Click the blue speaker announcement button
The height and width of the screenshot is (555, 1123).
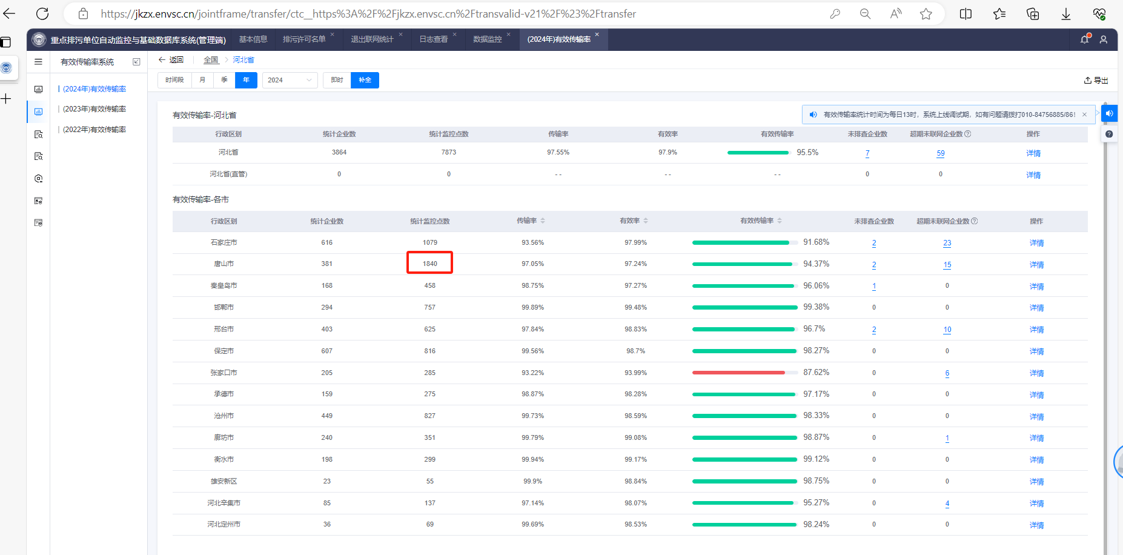click(1109, 113)
